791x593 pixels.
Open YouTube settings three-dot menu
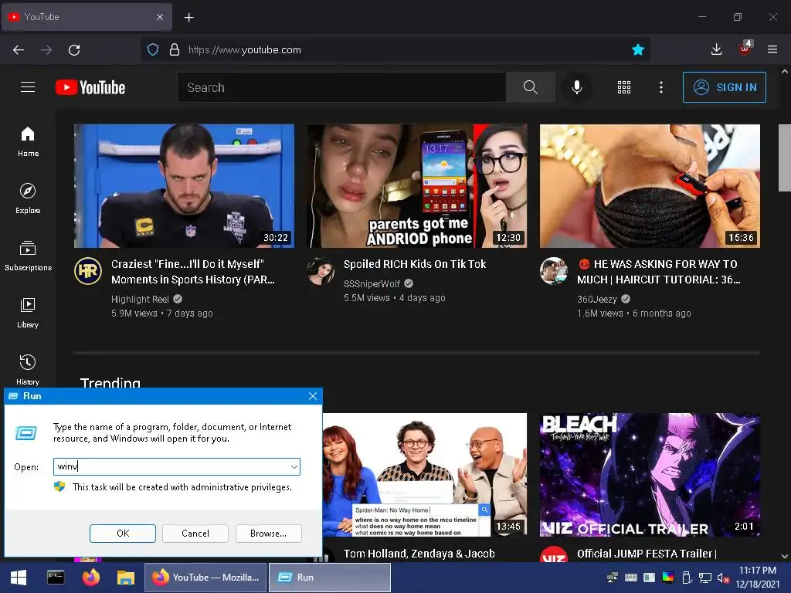tap(661, 87)
